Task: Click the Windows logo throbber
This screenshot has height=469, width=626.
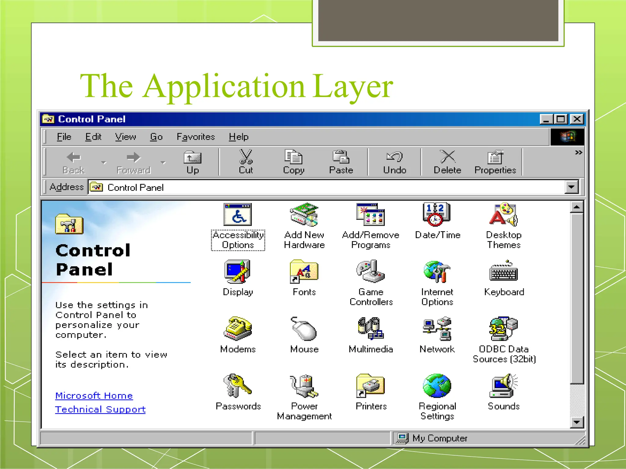Action: 567,137
